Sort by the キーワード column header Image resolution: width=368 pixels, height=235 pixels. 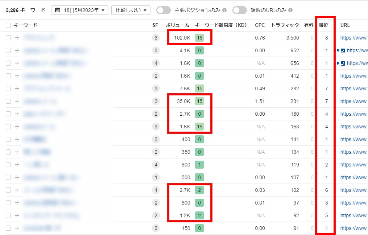[x=25, y=25]
